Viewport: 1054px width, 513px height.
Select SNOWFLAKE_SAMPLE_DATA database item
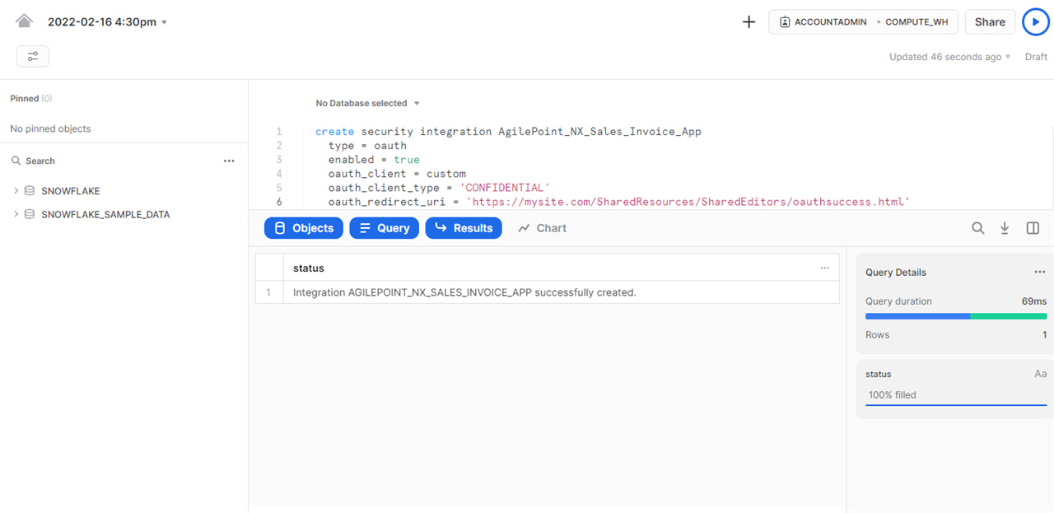(x=105, y=214)
